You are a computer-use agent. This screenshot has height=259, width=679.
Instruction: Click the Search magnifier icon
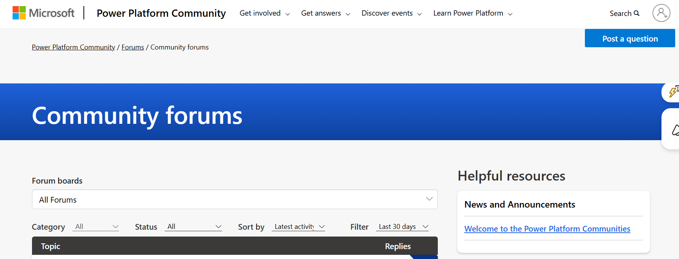636,13
